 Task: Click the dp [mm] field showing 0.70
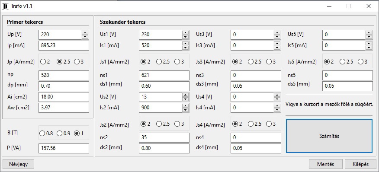point(64,86)
